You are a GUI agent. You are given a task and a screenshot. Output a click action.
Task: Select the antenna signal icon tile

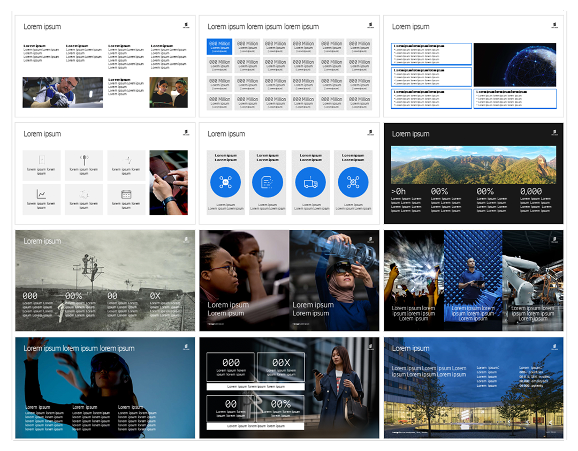[84, 166]
